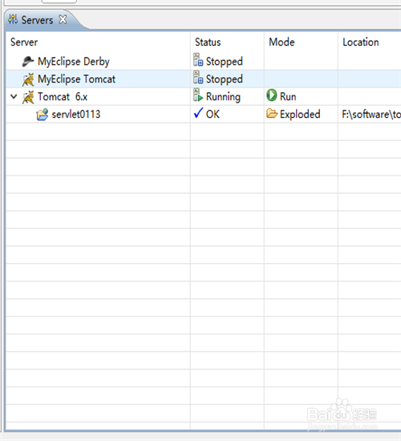Click the MyEclipse Tomcat cat icon
This screenshot has width=401, height=441.
click(28, 79)
